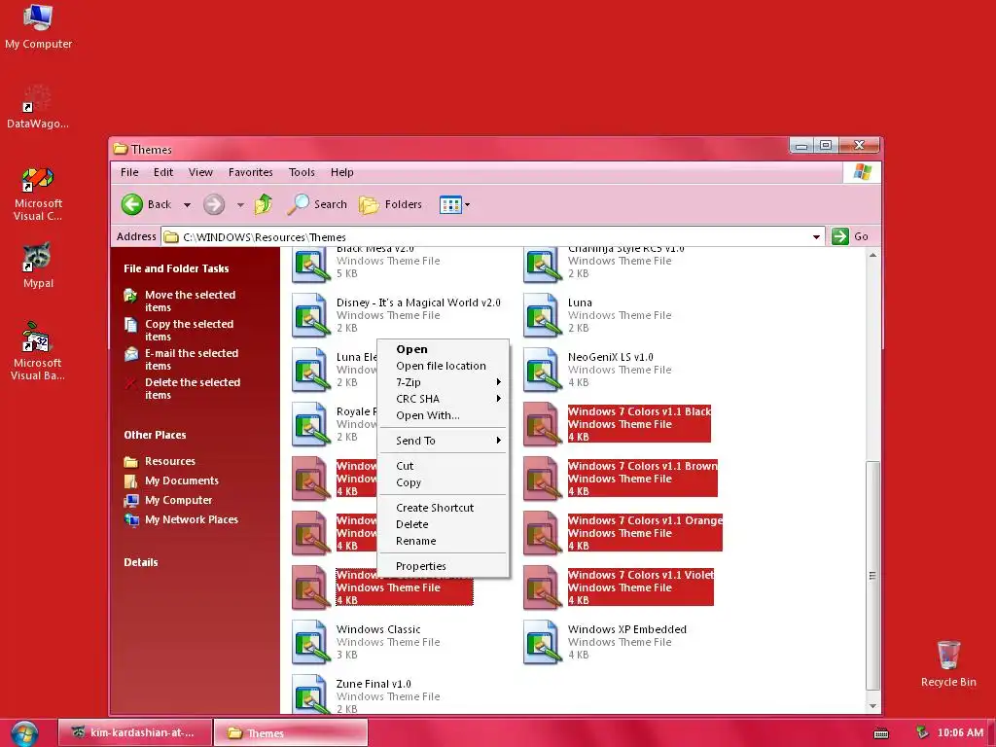The height and width of the screenshot is (747, 996).
Task: Select NeoGeniX LS v1.0 theme icon
Action: click(x=542, y=370)
